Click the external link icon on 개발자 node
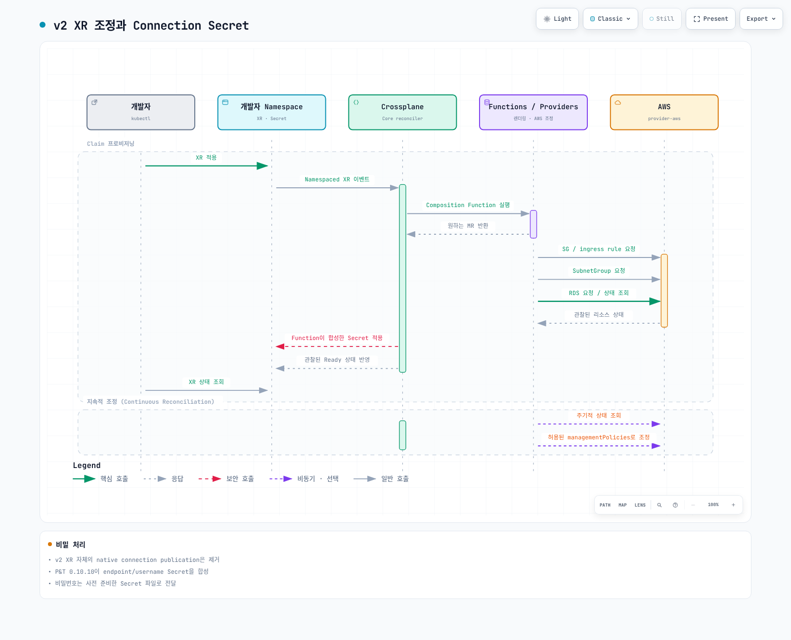 pyautogui.click(x=94, y=102)
